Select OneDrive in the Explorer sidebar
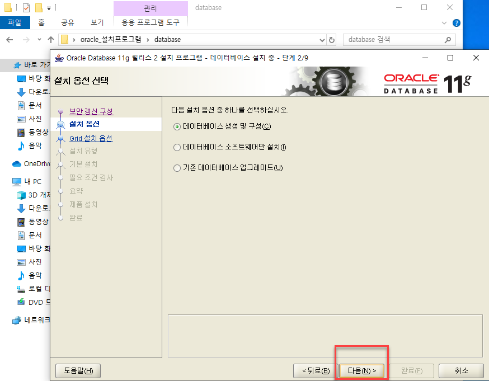The image size is (489, 381). tap(31, 164)
